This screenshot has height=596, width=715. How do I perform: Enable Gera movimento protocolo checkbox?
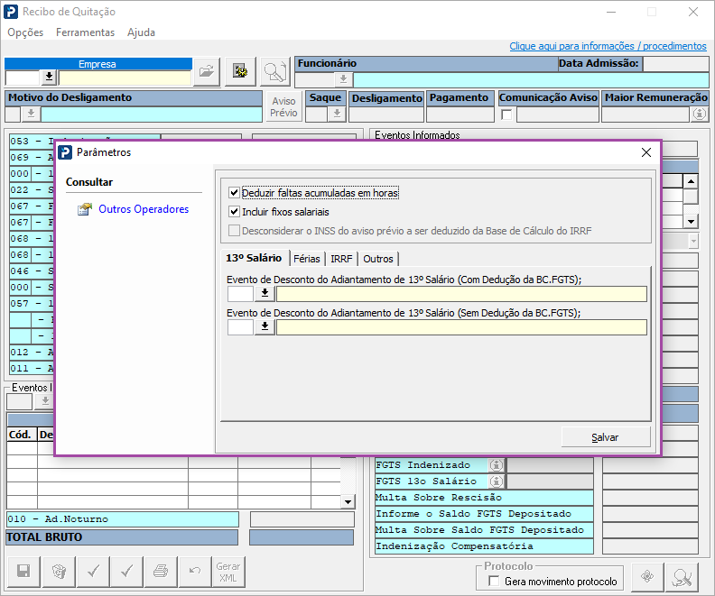[494, 582]
